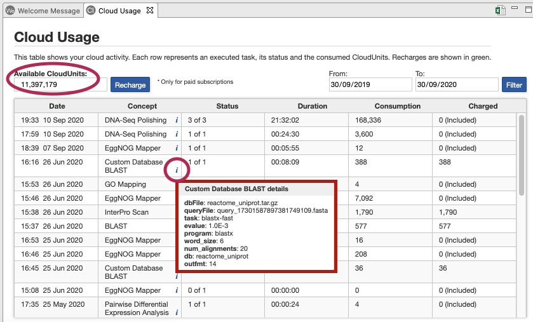Image resolution: width=533 pixels, height=322 pixels.
Task: Minimize the view panel
Action: click(x=515, y=8)
